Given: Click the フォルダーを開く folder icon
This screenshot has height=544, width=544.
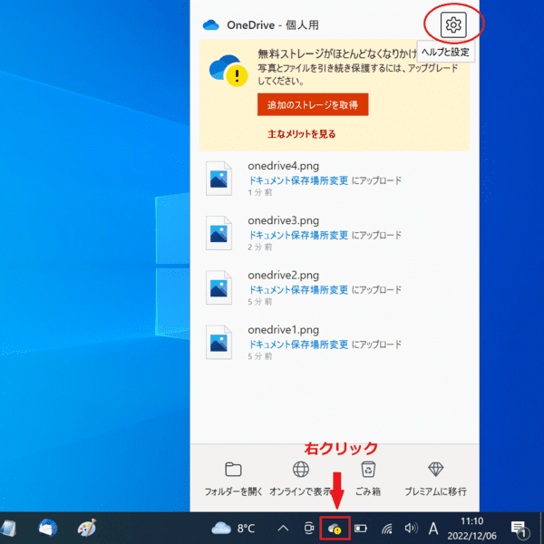Looking at the screenshot, I should (x=233, y=470).
